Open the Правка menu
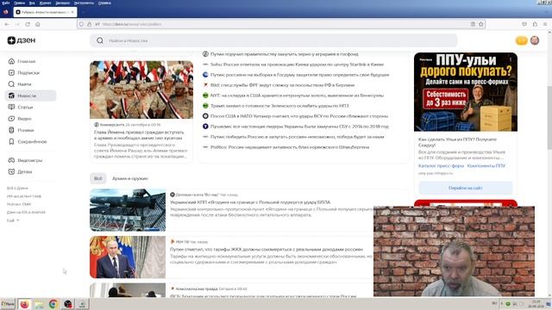 19,3
